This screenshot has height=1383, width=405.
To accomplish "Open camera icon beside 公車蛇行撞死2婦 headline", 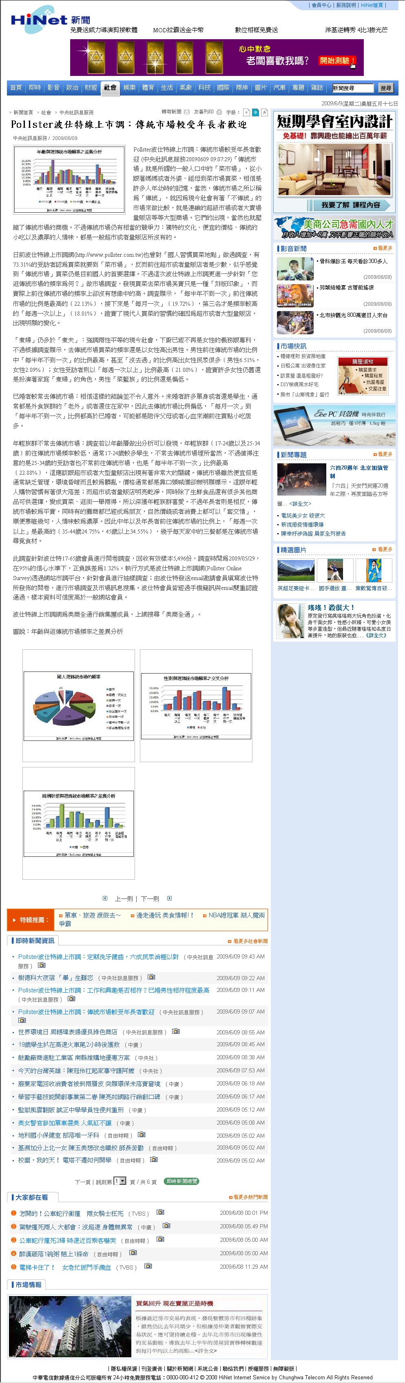I will coord(160,1239).
